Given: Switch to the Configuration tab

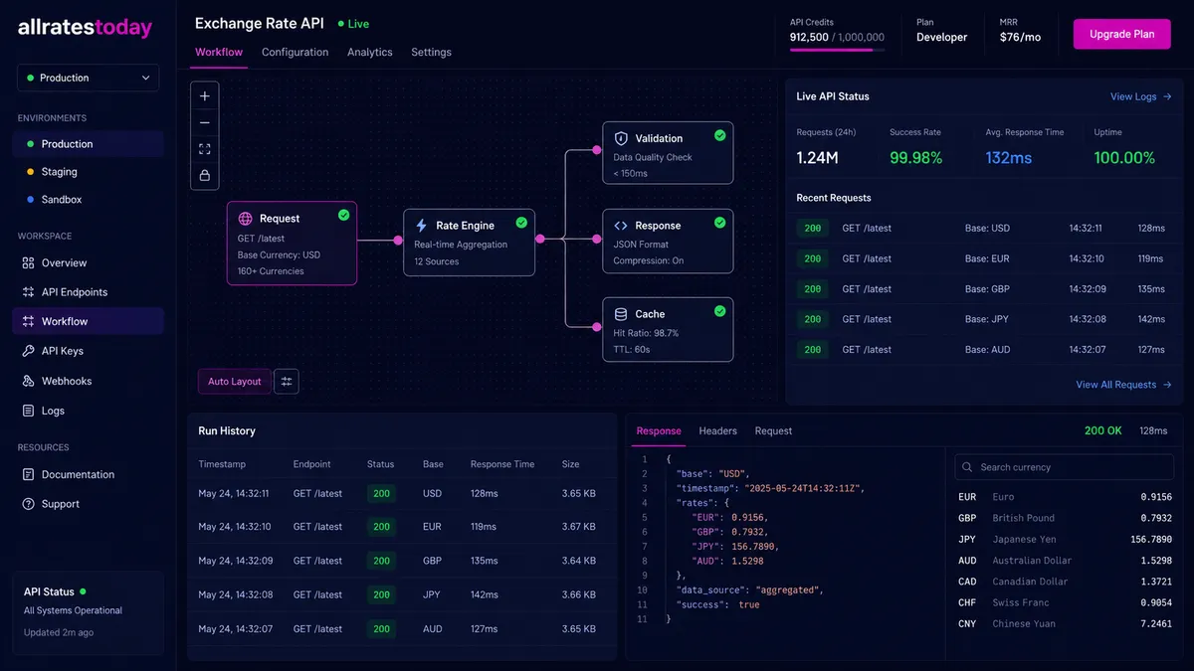Looking at the screenshot, I should 295,52.
